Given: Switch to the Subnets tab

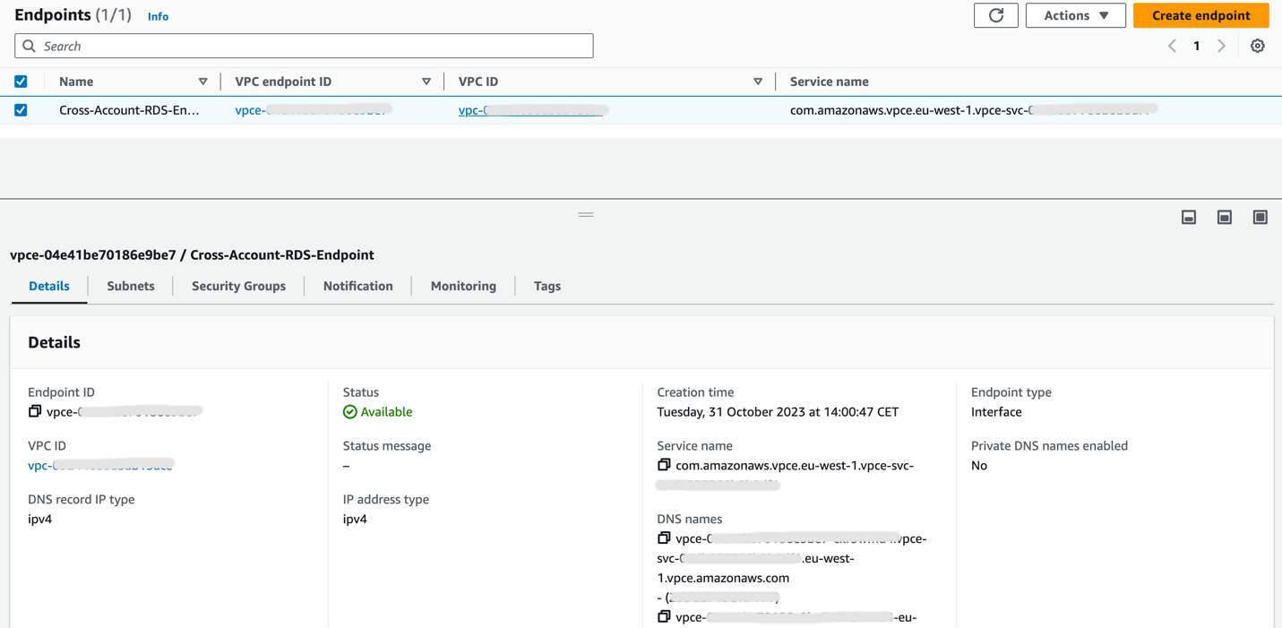Looking at the screenshot, I should (x=130, y=286).
